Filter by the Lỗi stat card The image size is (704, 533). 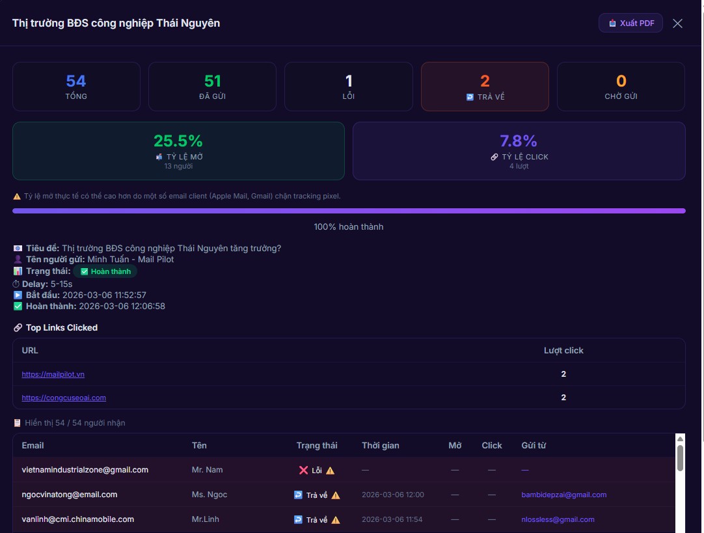click(x=348, y=87)
